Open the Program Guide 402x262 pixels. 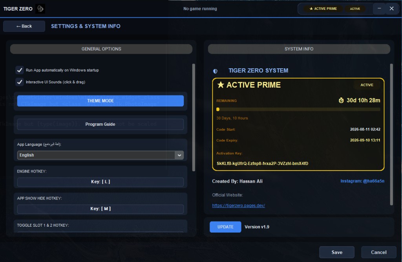(100, 124)
